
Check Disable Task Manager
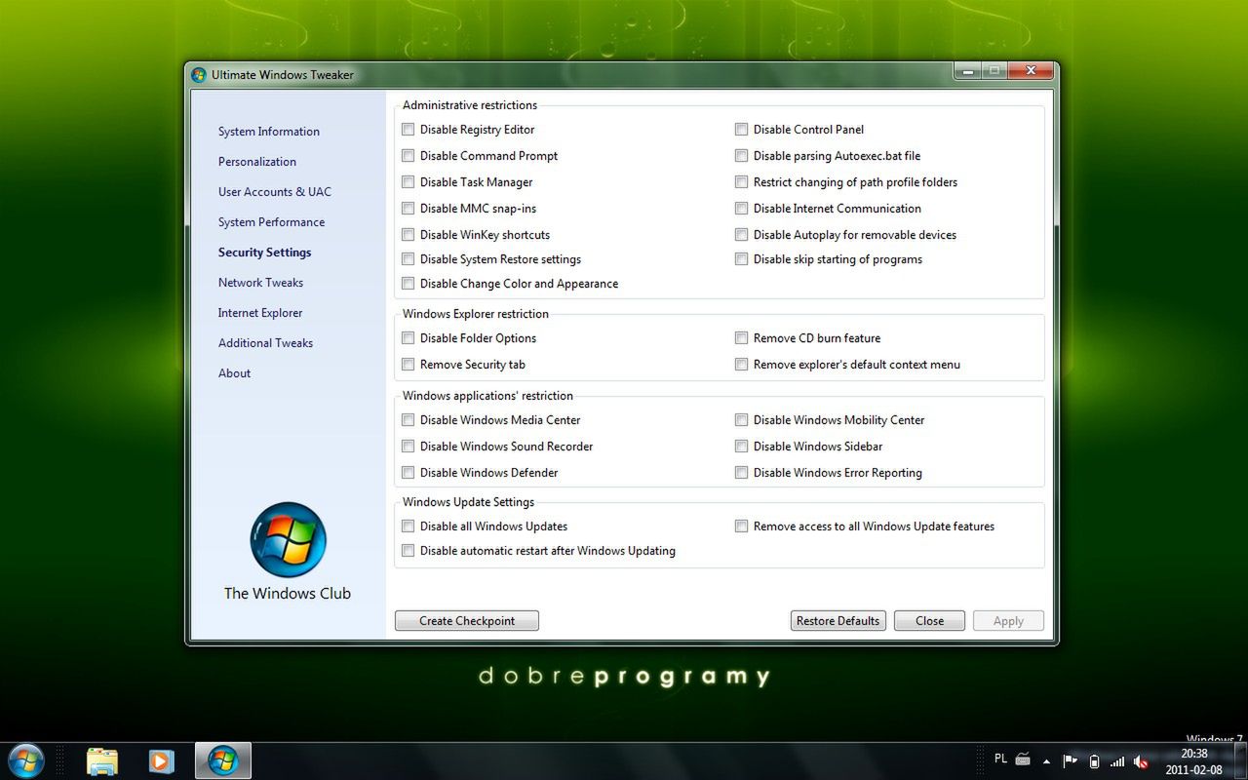click(408, 181)
